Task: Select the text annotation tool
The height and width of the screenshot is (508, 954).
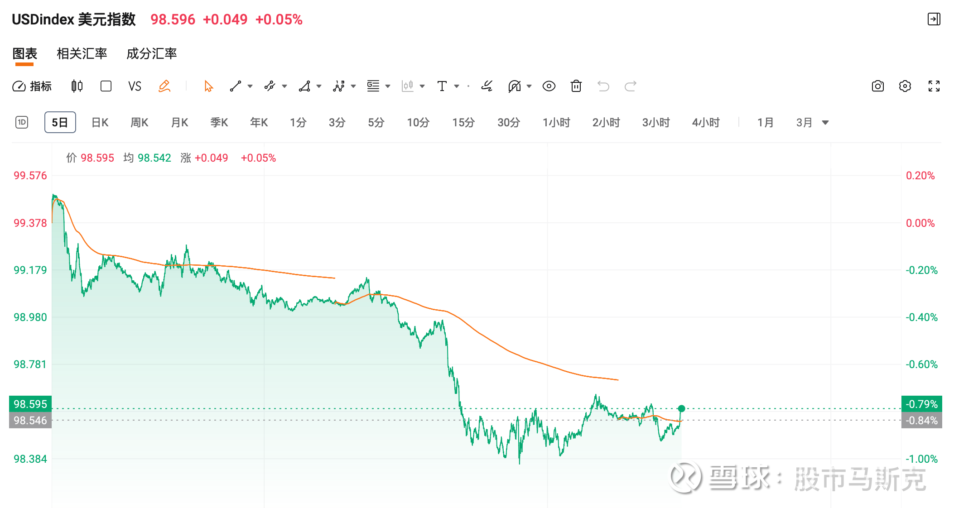Action: [x=442, y=86]
